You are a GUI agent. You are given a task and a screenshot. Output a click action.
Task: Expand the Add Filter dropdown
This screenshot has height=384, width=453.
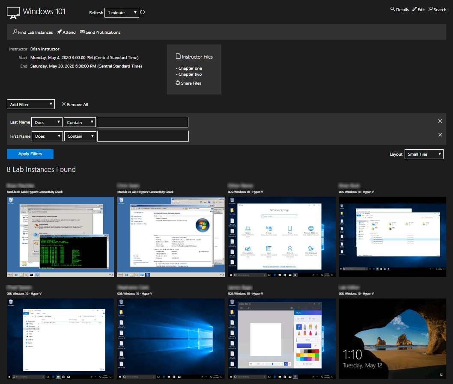31,104
